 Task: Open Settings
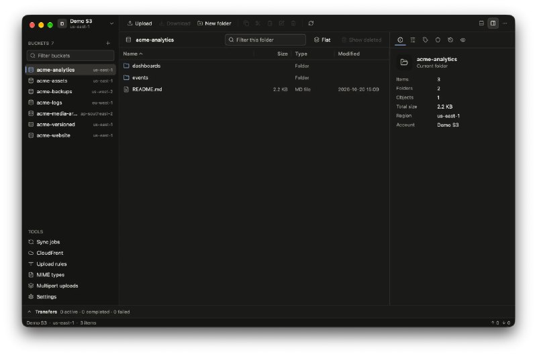click(70, 296)
